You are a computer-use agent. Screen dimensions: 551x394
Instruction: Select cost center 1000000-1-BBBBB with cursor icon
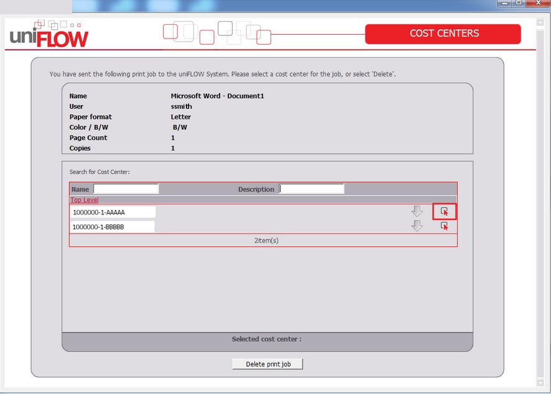[444, 226]
